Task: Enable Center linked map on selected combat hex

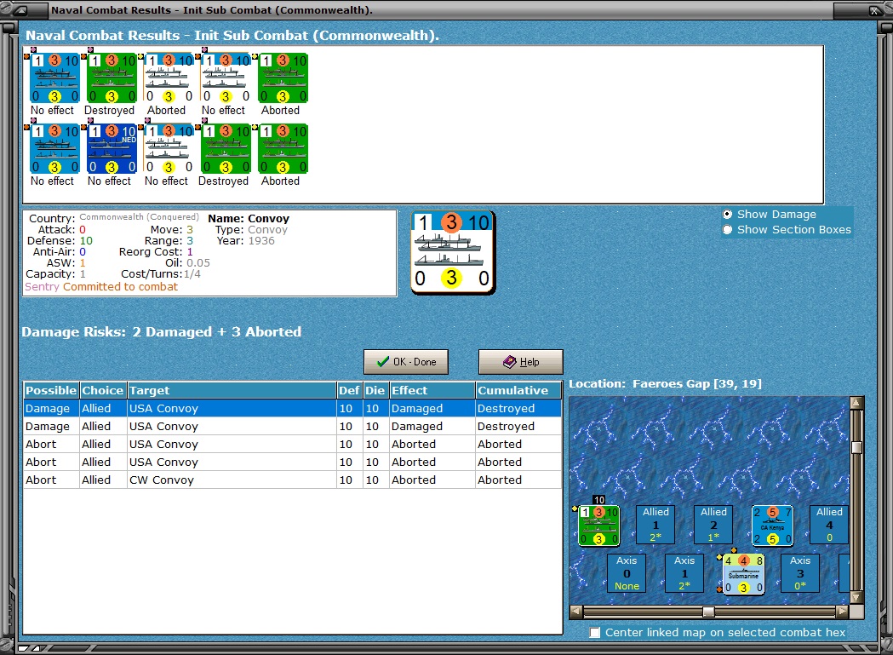Action: coord(595,632)
